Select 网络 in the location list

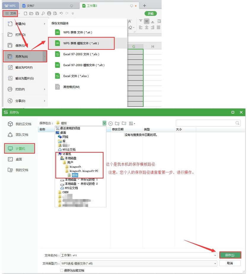[65, 137]
